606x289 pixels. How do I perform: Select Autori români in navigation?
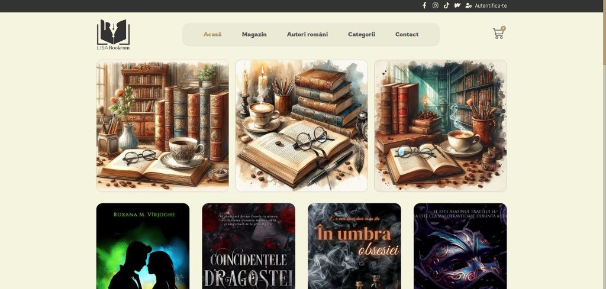click(x=307, y=34)
